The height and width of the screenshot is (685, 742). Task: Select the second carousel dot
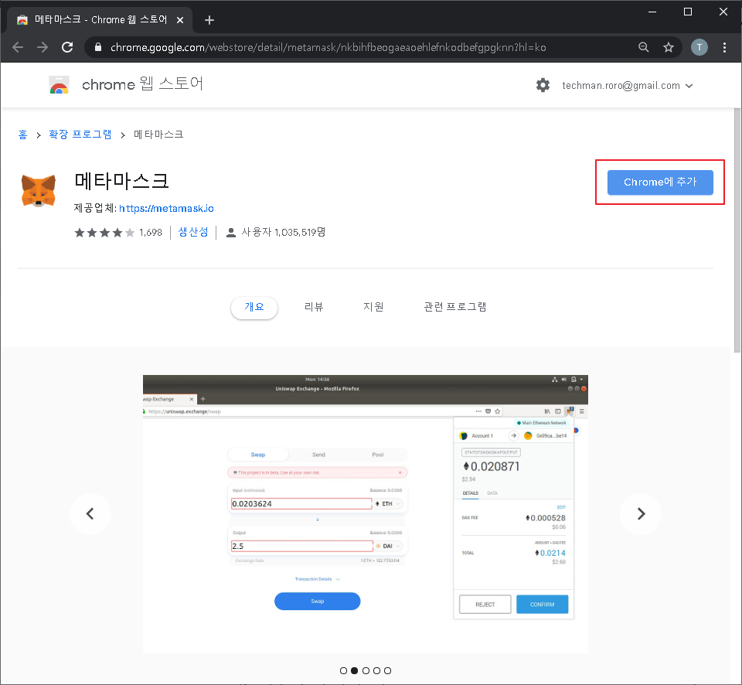pyautogui.click(x=355, y=671)
